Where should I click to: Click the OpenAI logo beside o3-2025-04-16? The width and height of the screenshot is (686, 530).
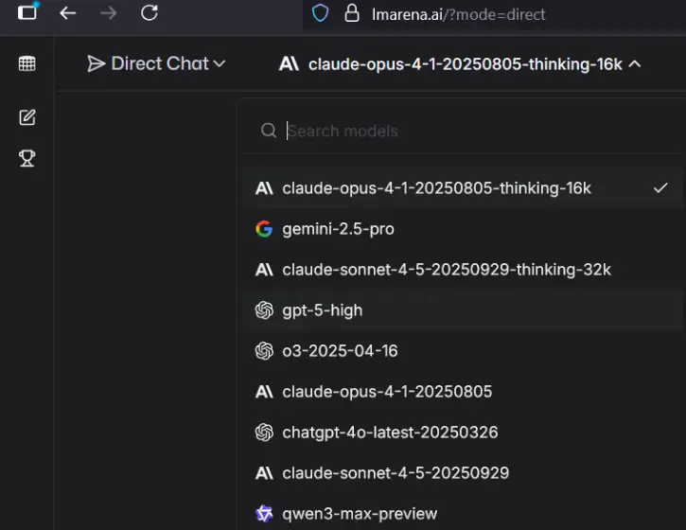coord(264,351)
